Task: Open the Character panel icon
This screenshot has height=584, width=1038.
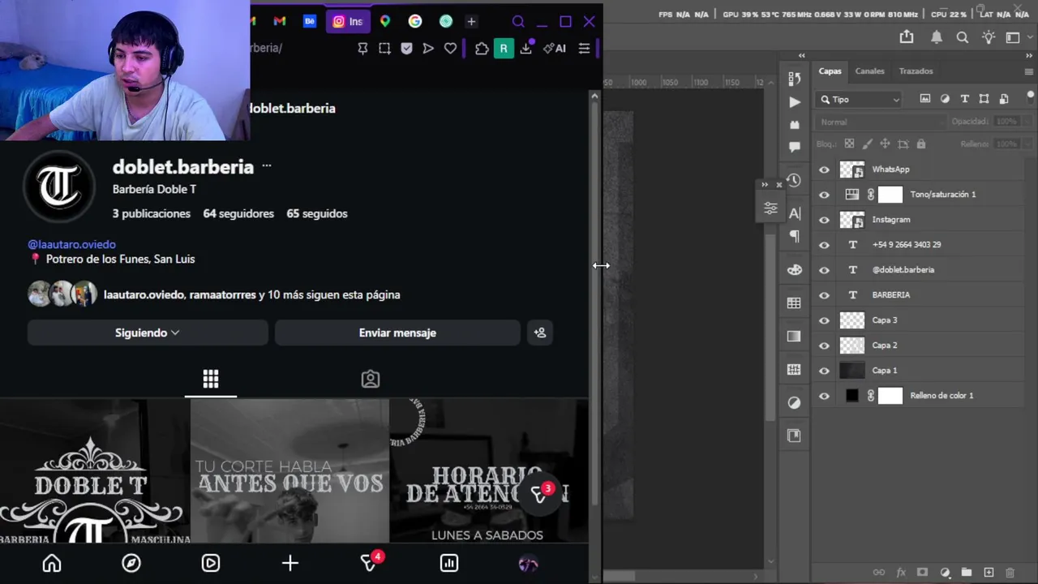Action: point(794,213)
